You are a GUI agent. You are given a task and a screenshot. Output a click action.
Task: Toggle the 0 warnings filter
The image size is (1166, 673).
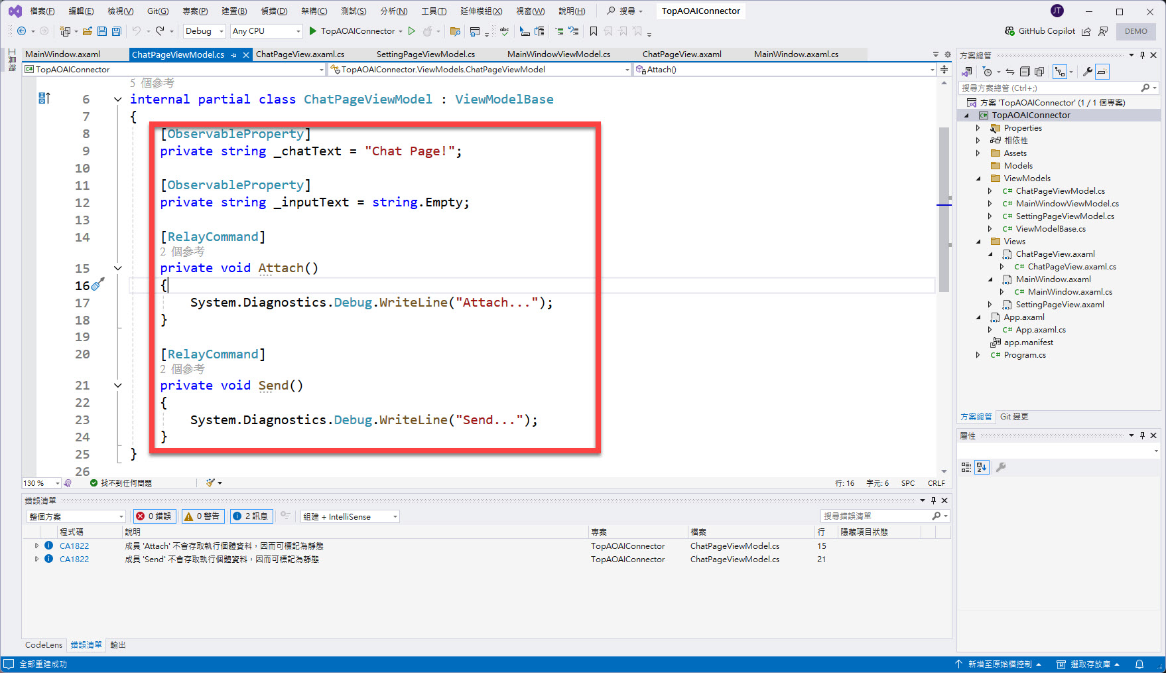coord(202,516)
